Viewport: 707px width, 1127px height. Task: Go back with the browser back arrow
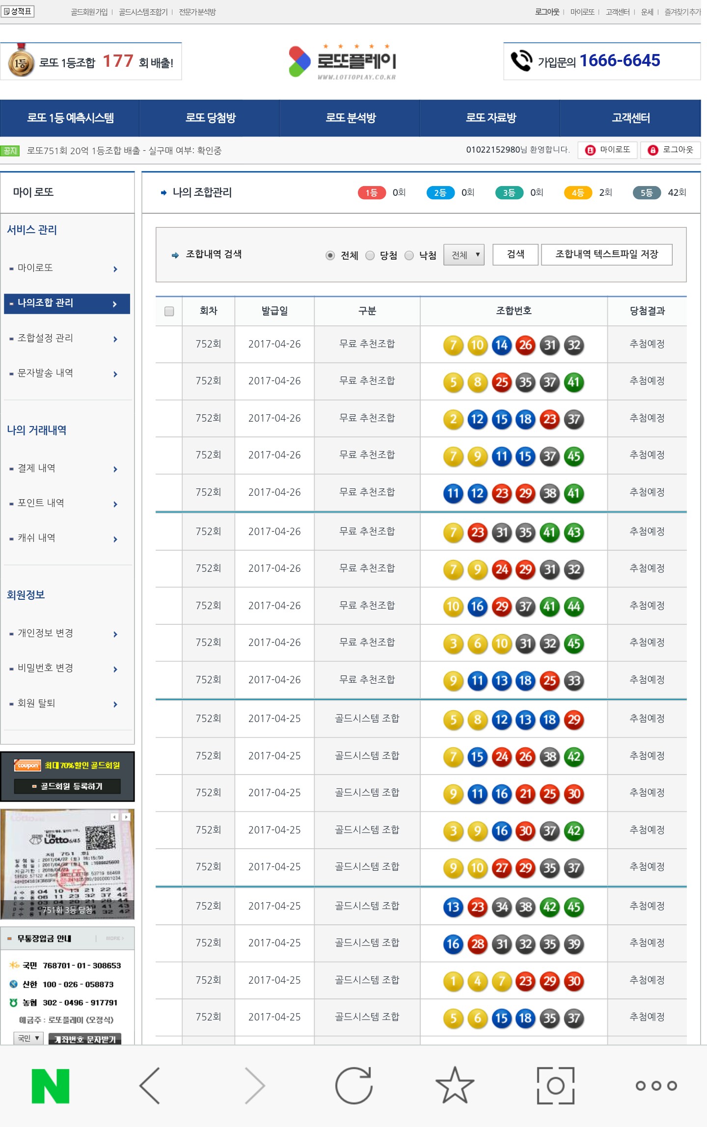tap(150, 1086)
